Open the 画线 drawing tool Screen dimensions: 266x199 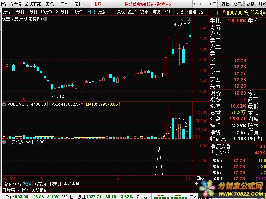pyautogui.click(x=156, y=12)
